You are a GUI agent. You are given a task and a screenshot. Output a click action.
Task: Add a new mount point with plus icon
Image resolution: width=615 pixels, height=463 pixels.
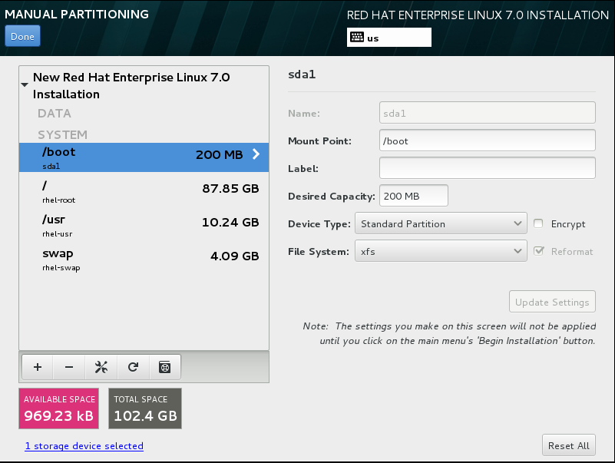[x=38, y=367]
